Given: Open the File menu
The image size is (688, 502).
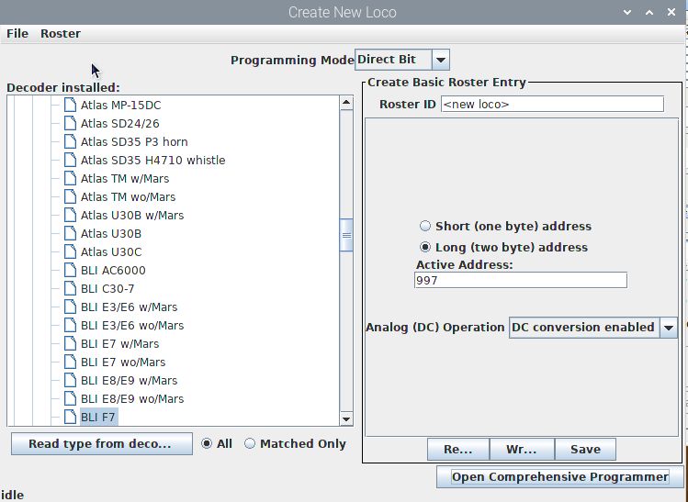Looking at the screenshot, I should [17, 34].
